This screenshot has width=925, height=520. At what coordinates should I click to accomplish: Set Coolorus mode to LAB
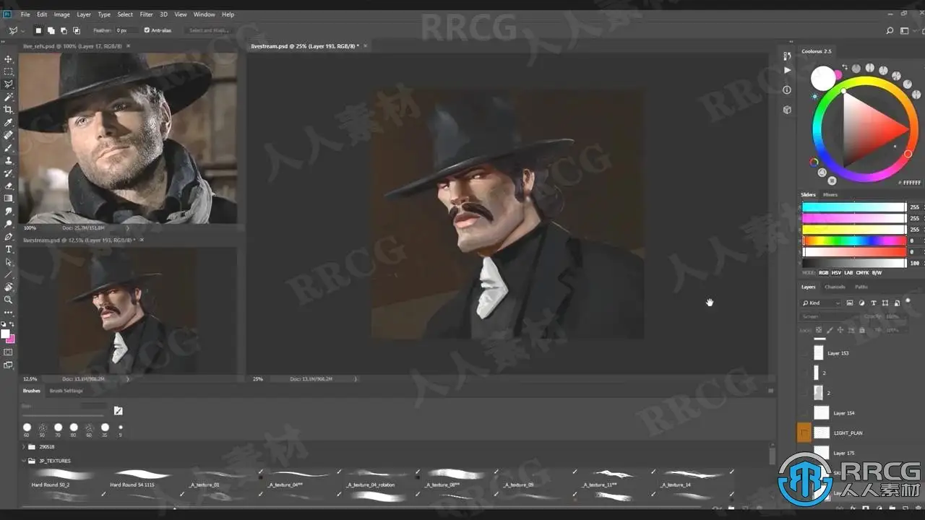point(850,273)
